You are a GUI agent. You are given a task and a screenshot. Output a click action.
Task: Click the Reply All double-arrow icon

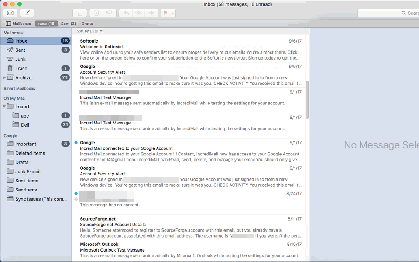click(139, 13)
